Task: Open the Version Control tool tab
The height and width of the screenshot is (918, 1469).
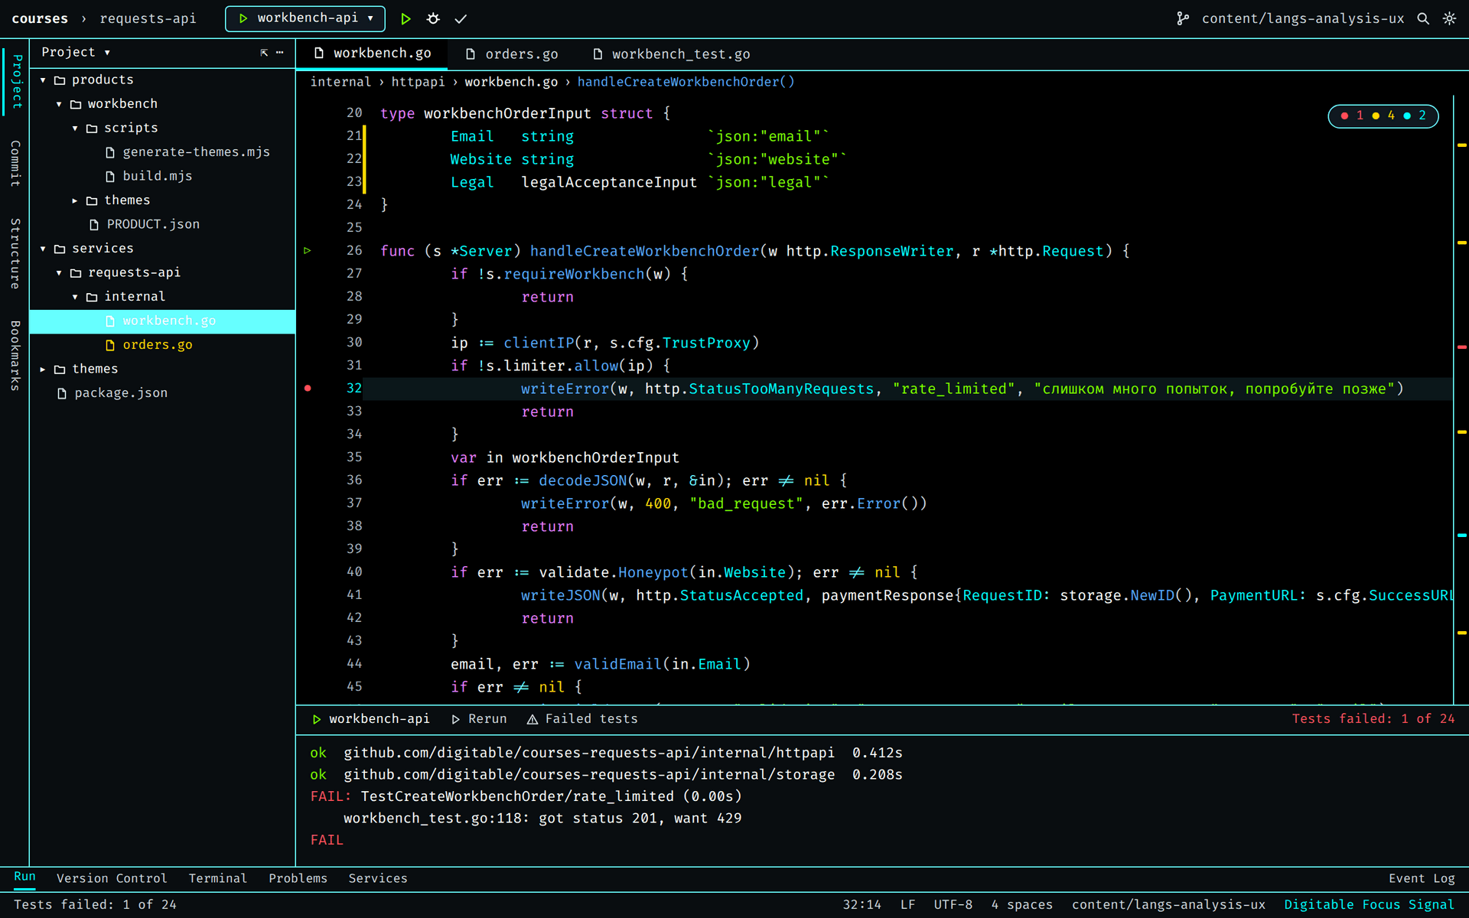Action: 112,878
